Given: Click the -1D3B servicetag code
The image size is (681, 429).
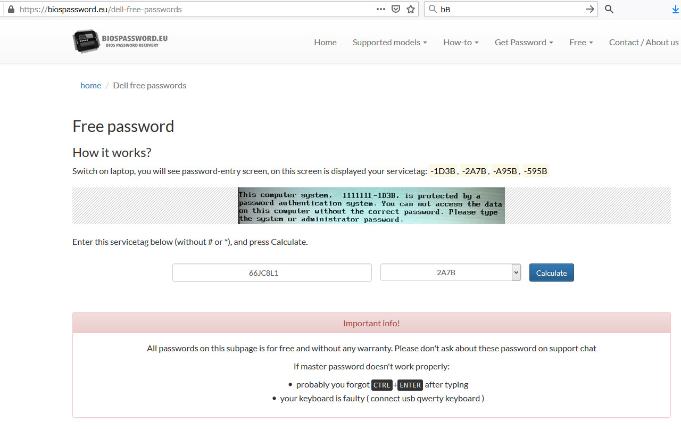Looking at the screenshot, I should coord(443,171).
